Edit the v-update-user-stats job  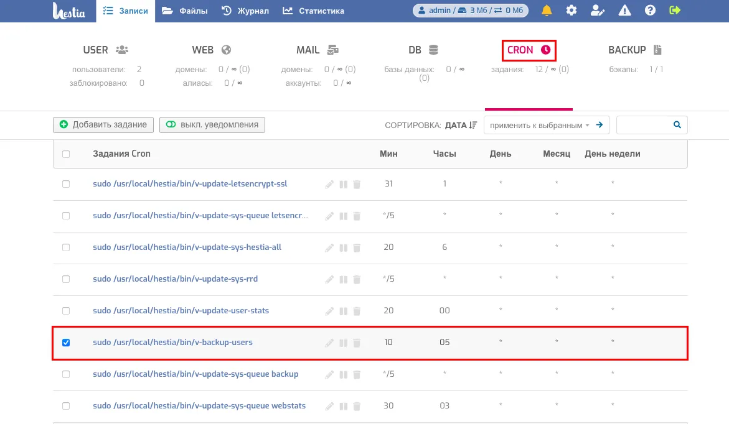pyautogui.click(x=329, y=311)
